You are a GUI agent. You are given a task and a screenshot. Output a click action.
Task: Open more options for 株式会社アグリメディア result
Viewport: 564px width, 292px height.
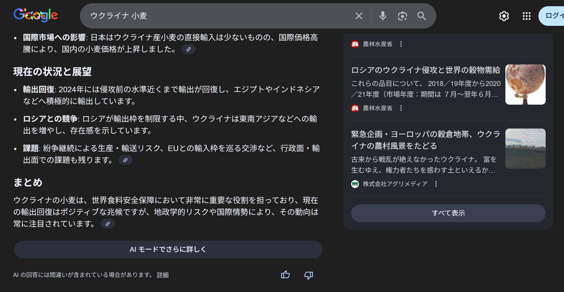436,184
